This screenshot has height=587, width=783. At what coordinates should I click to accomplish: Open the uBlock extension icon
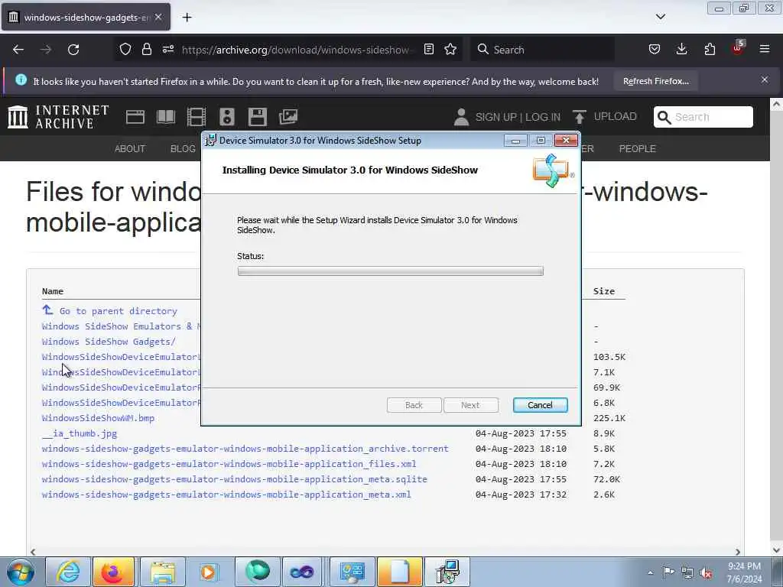click(x=738, y=48)
